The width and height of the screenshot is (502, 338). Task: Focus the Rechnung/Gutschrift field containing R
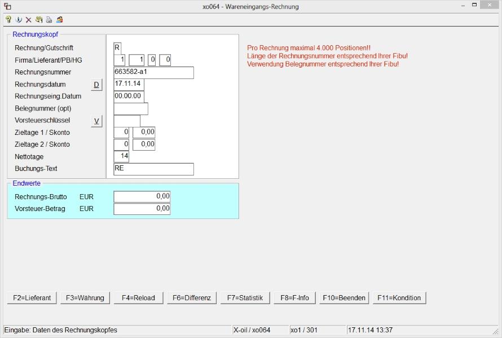click(117, 48)
